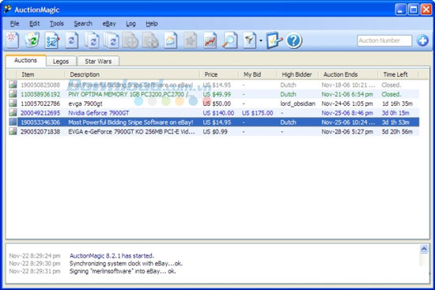Switch to the Star Wars tab
435x290 pixels.
(x=98, y=62)
